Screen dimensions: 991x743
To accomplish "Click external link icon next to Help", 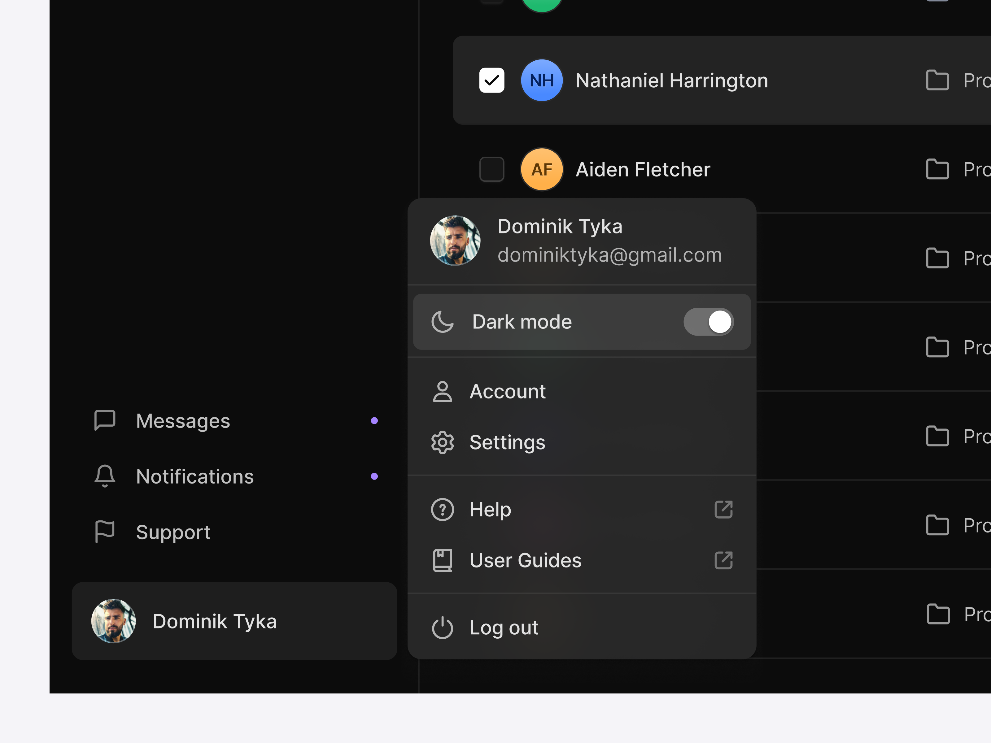I will coord(723,510).
